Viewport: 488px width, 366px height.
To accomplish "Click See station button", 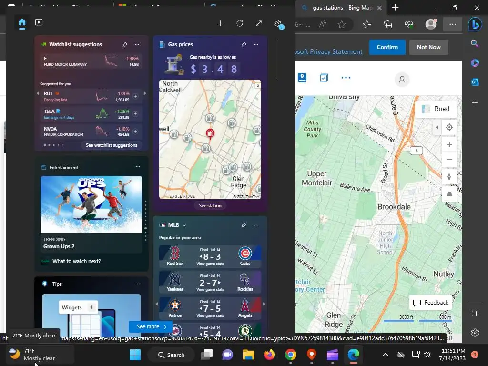I will tap(210, 206).
